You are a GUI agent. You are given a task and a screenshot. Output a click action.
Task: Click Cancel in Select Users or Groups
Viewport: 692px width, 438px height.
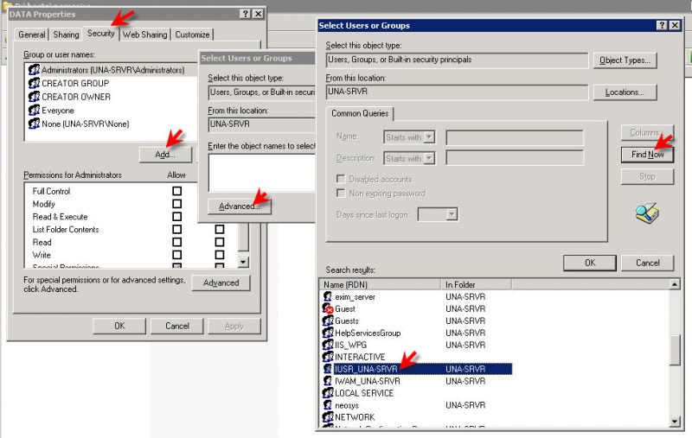647,263
